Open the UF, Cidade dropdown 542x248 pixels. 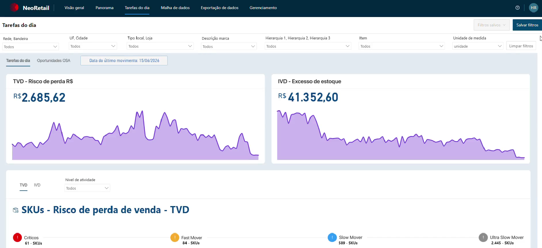coord(93,46)
